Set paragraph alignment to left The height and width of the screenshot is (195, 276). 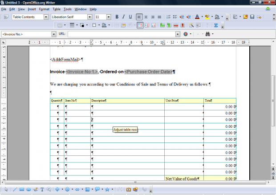pos(139,17)
